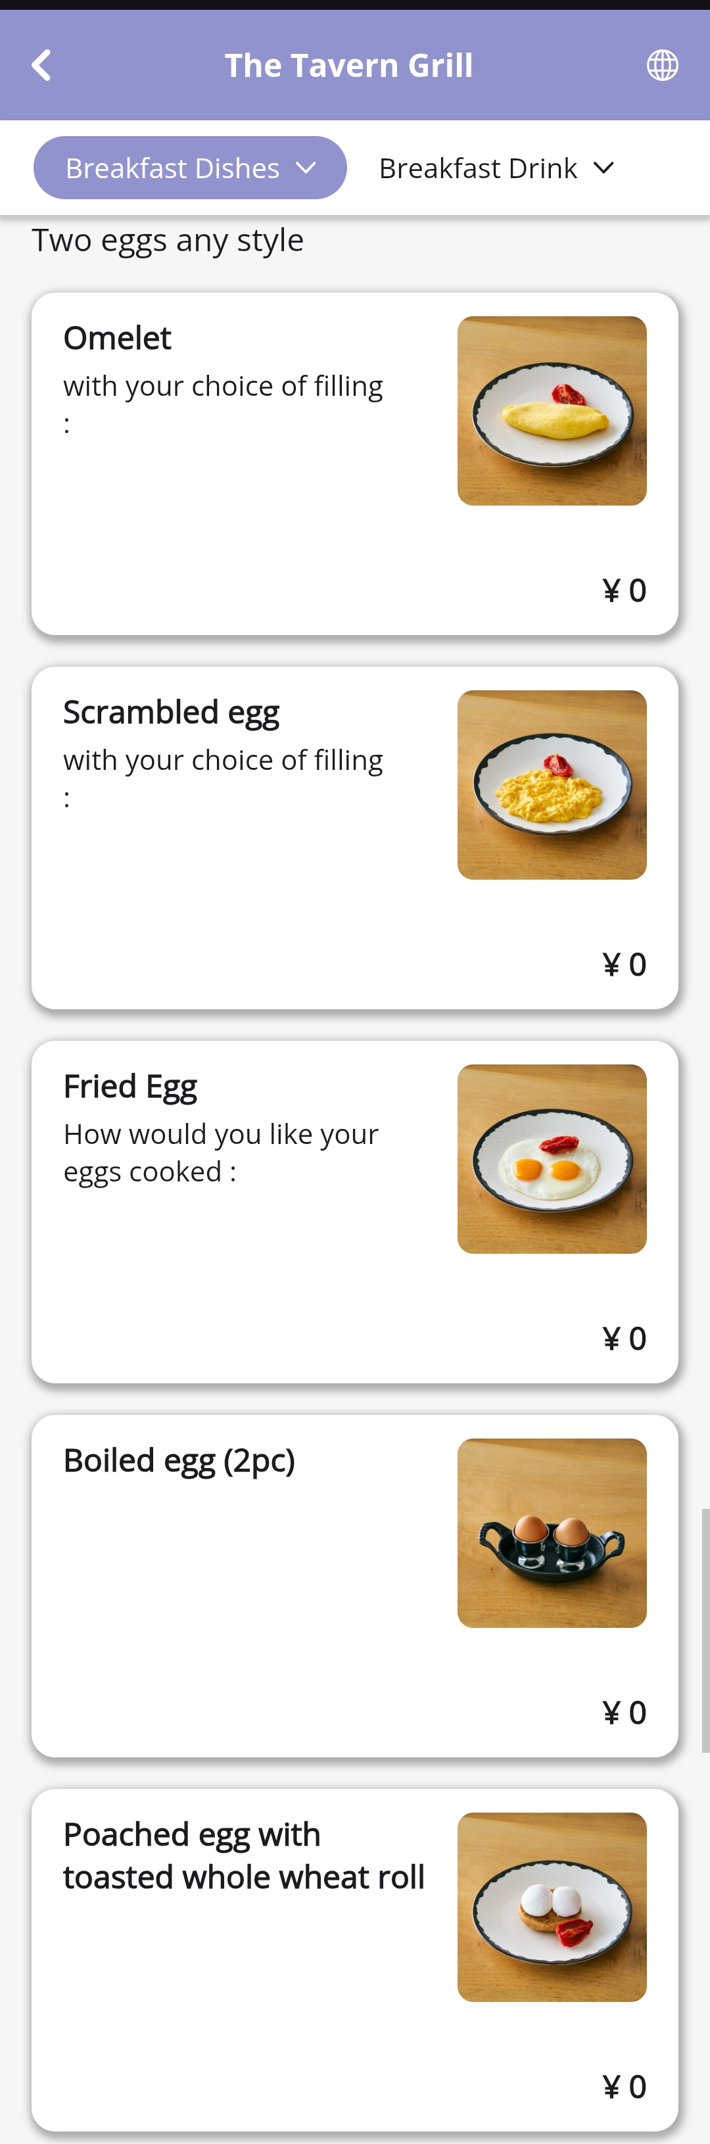Expand the Breakfast Drink chevron
The width and height of the screenshot is (710, 2144).
click(603, 168)
